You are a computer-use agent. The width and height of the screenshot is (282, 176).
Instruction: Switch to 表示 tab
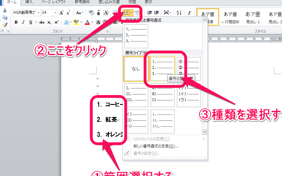click(x=149, y=2)
